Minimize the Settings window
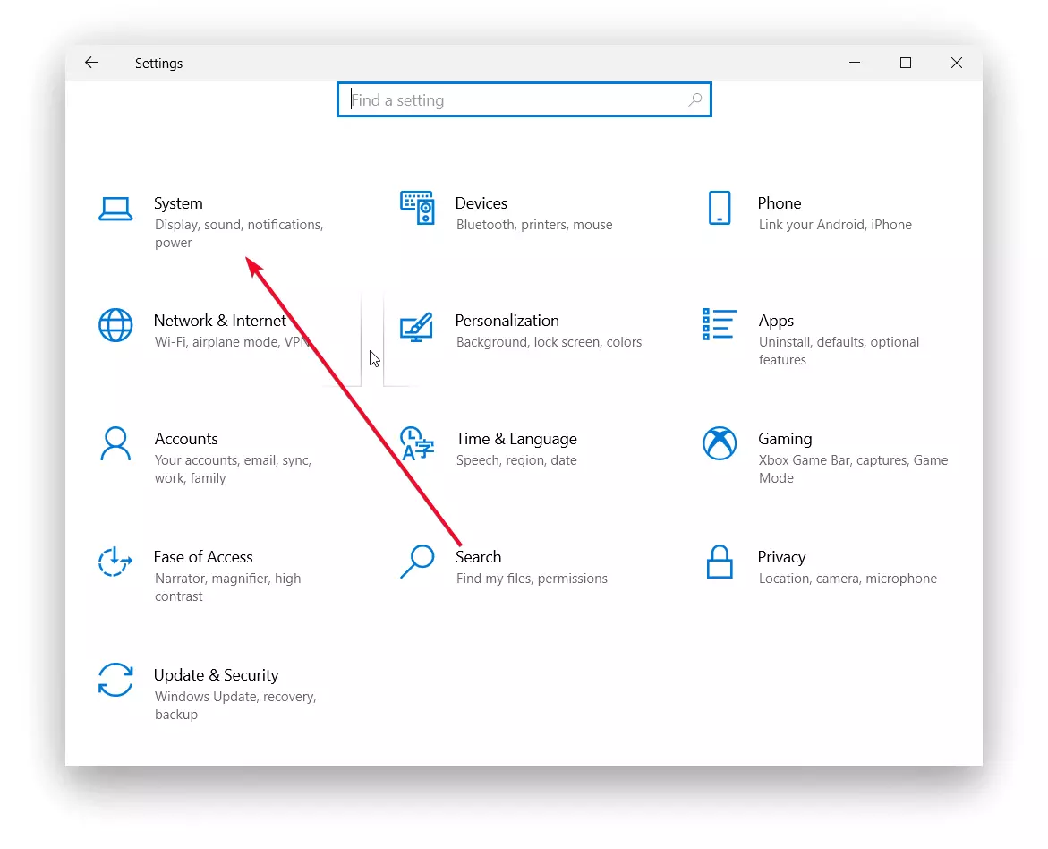 click(855, 63)
